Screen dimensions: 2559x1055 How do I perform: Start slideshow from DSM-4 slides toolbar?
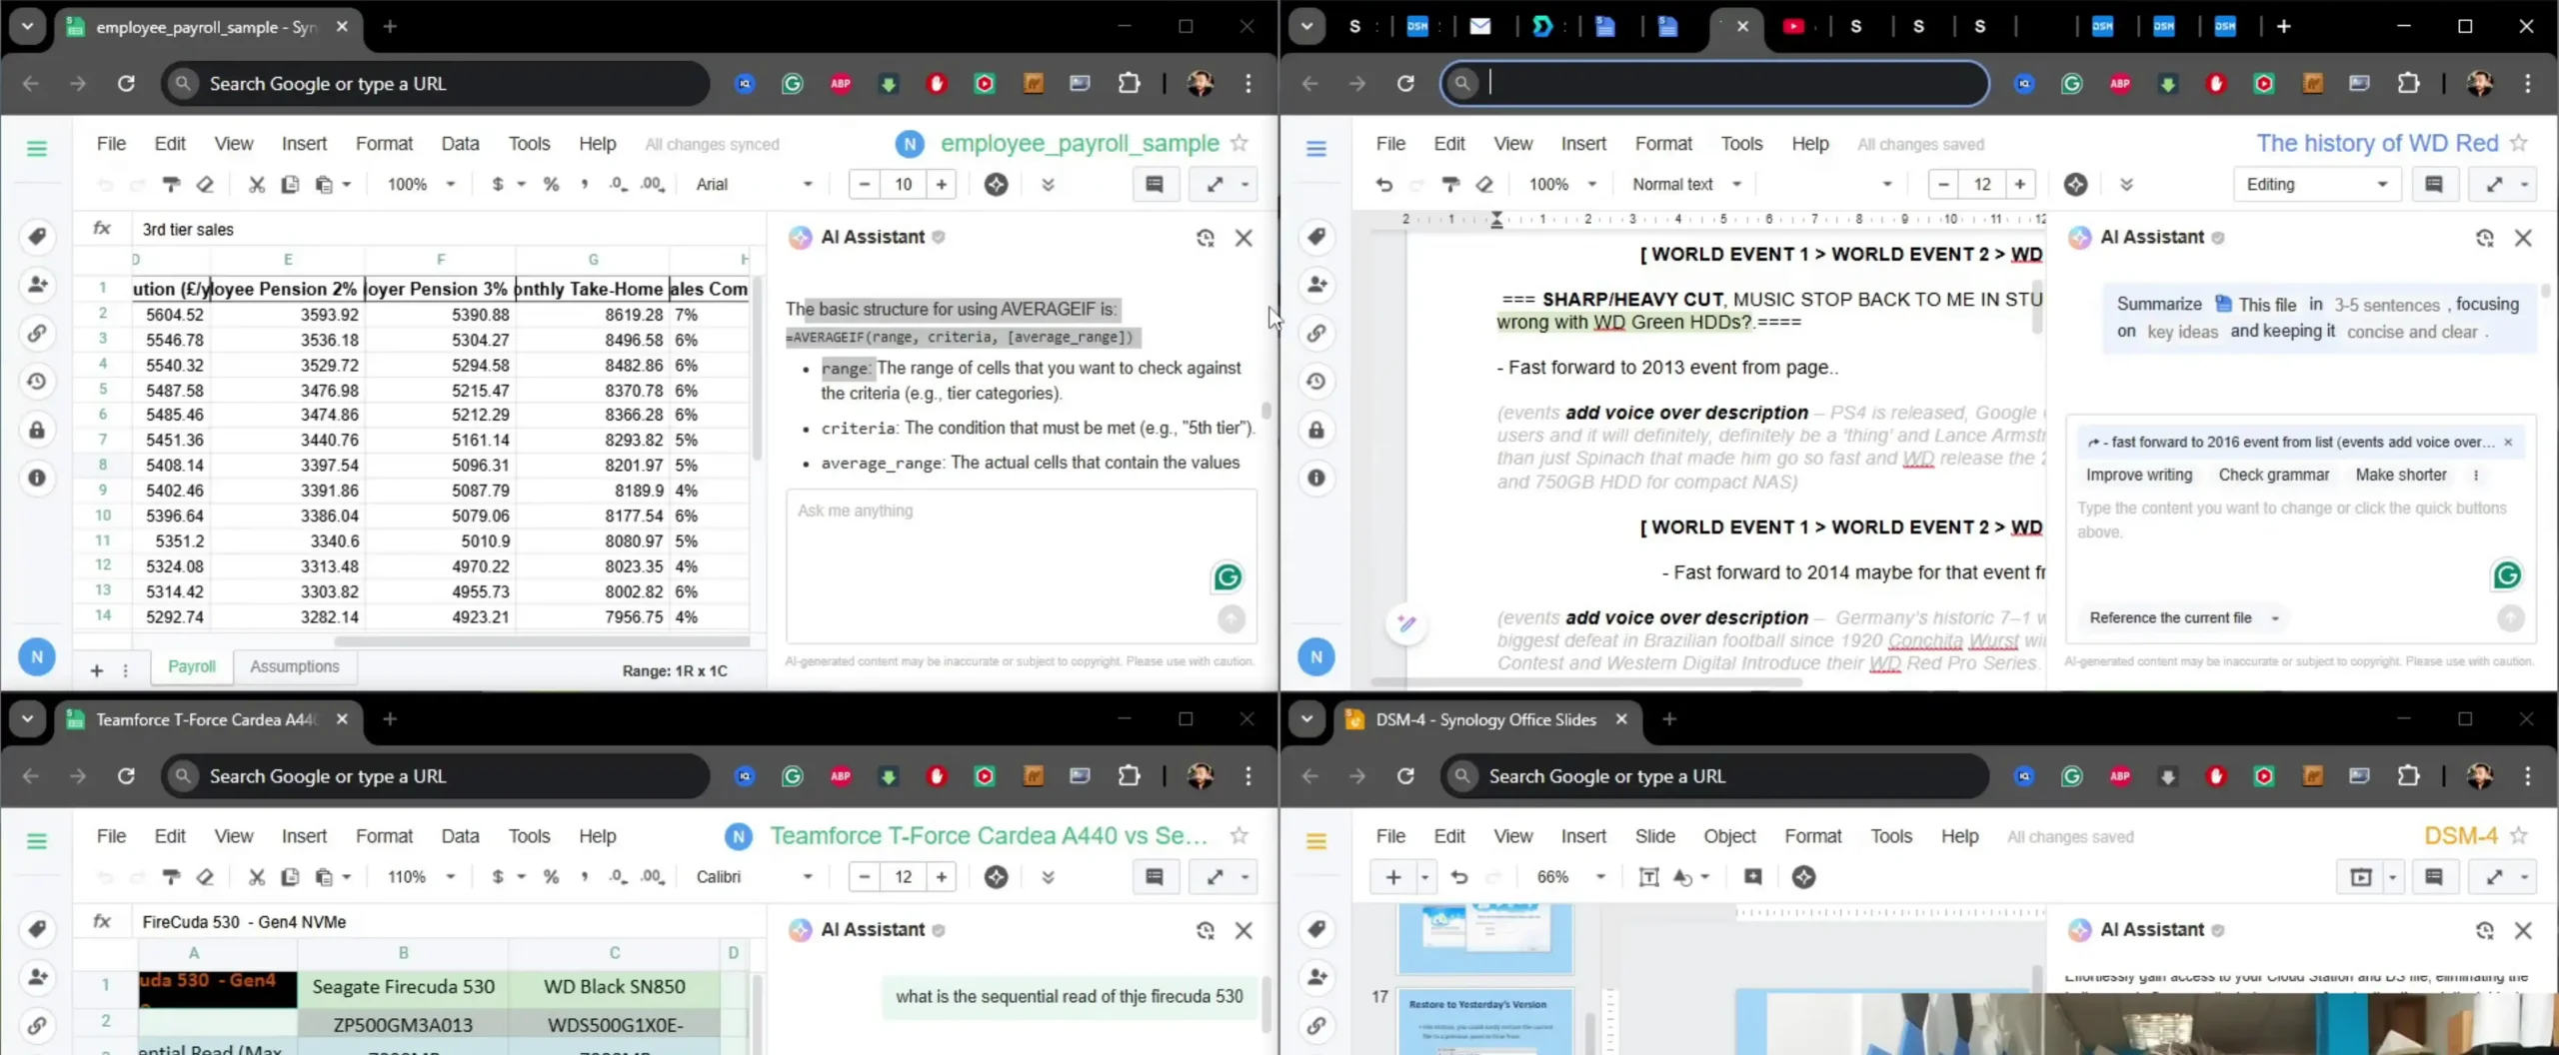[2360, 876]
